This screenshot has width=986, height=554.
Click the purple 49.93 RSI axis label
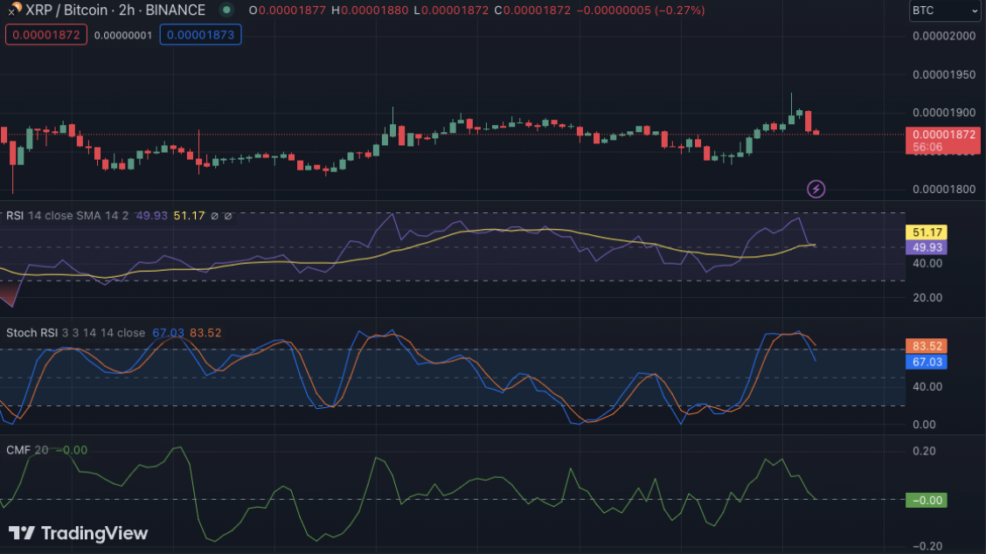[x=927, y=247]
